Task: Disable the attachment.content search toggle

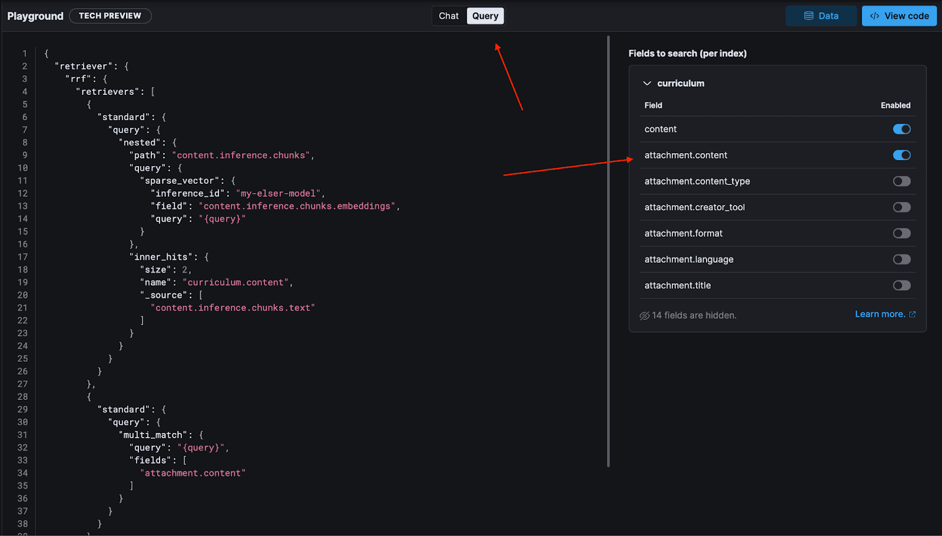Action: tap(901, 155)
